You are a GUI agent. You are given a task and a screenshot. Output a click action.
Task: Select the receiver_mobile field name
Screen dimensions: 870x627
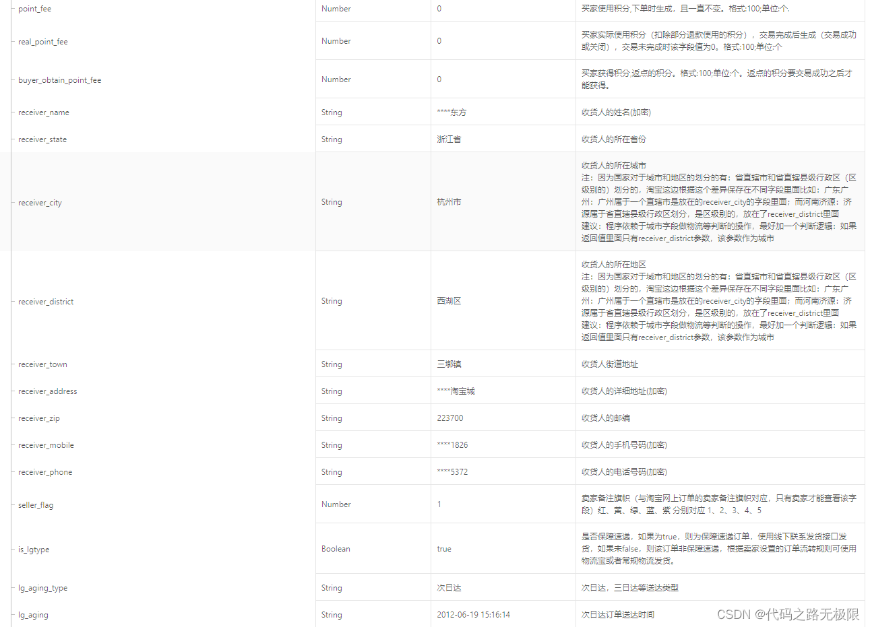click(x=46, y=445)
